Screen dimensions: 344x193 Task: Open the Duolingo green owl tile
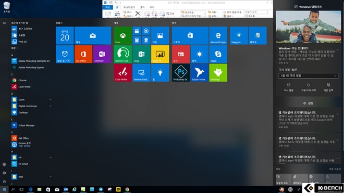(218, 73)
